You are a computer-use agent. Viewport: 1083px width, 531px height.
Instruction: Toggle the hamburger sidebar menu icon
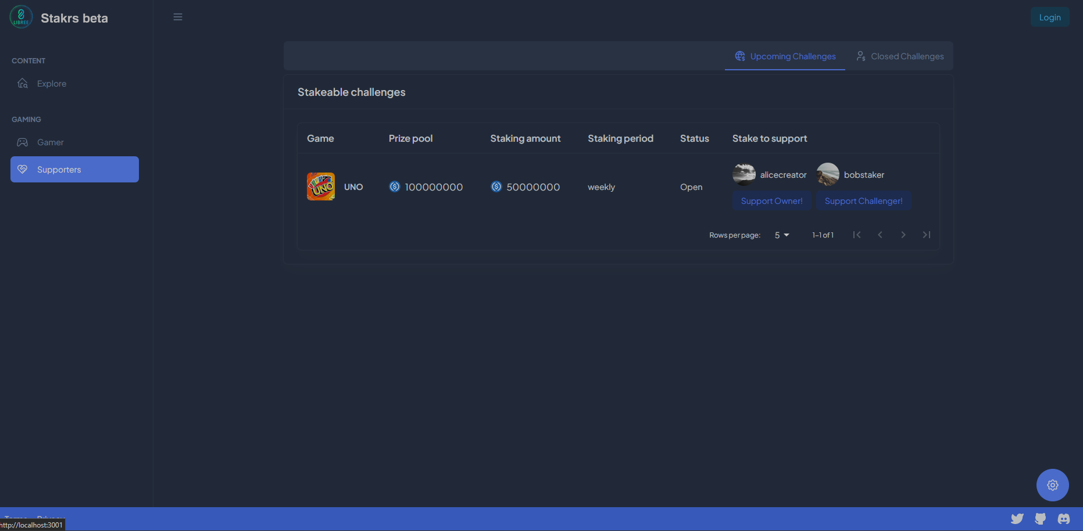coord(178,17)
